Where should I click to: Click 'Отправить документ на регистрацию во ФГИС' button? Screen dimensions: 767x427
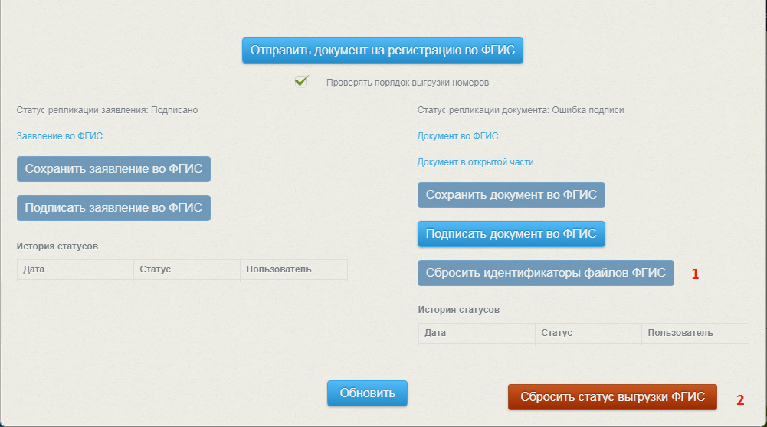coord(383,51)
